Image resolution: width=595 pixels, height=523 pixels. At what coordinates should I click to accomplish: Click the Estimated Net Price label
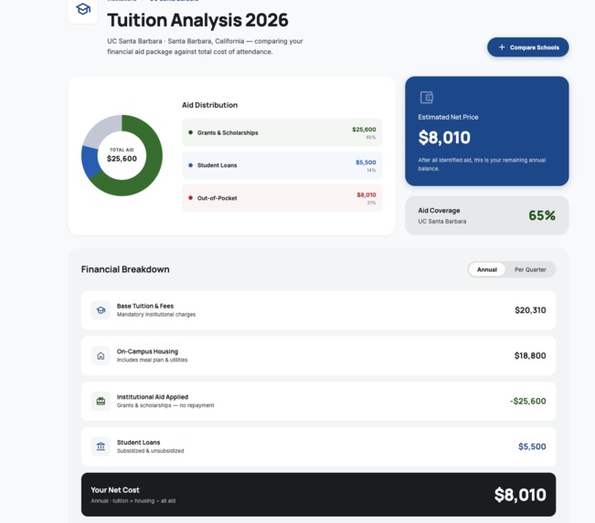pyautogui.click(x=448, y=117)
